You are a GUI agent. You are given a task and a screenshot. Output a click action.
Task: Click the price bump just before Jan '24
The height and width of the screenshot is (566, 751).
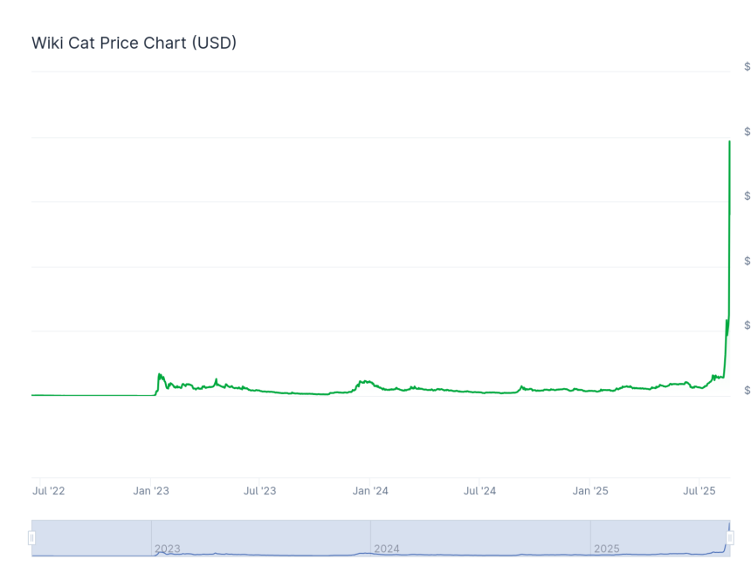[362, 381]
